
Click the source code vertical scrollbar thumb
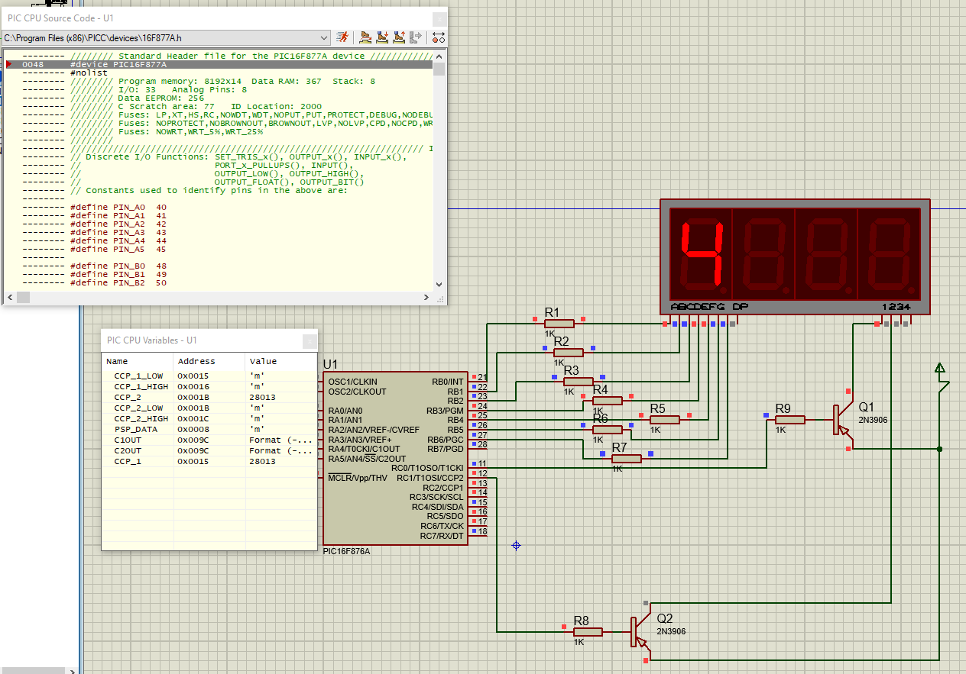pos(439,69)
